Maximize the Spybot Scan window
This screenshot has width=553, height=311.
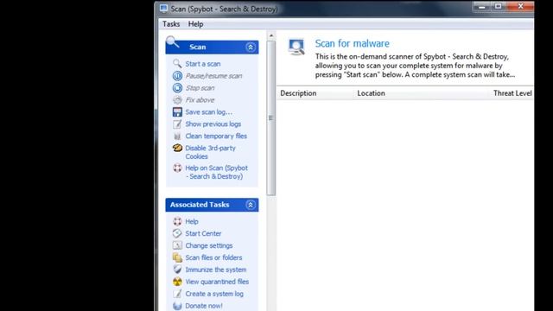click(x=499, y=6)
